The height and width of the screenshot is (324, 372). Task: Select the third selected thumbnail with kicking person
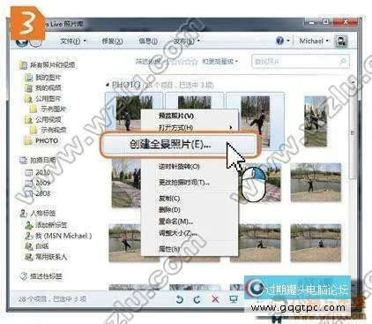255,121
